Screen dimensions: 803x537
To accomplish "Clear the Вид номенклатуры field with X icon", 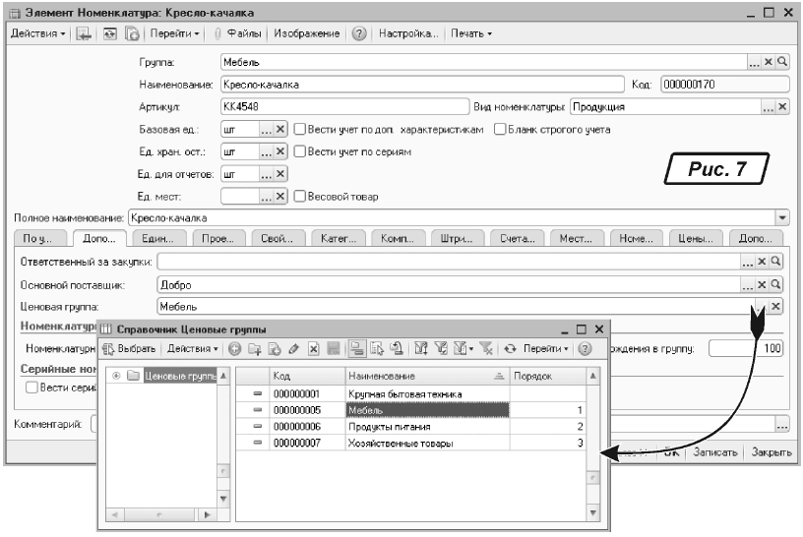I will (783, 106).
